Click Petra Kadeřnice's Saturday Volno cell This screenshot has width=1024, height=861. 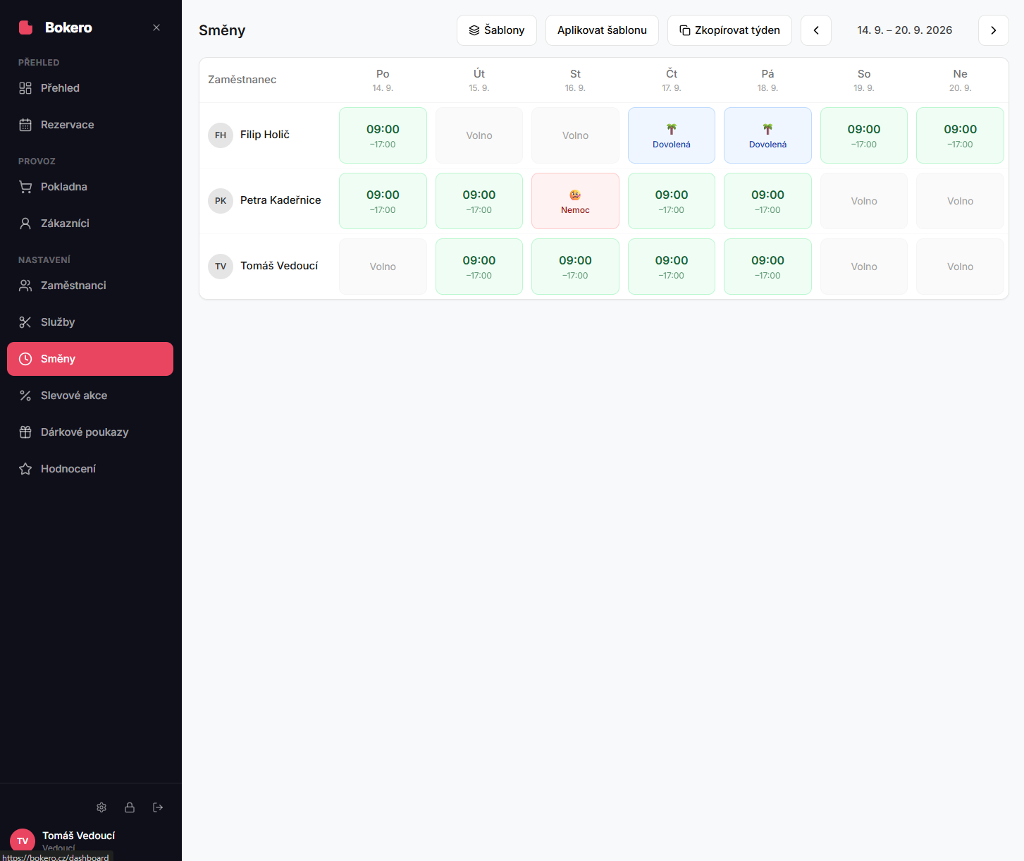pos(864,201)
